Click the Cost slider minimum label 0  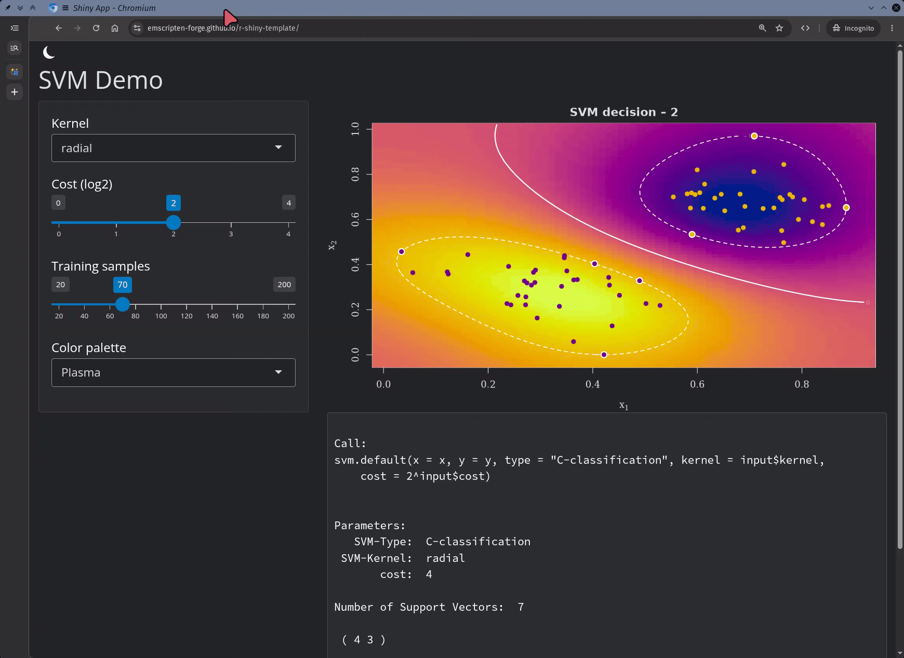58,203
